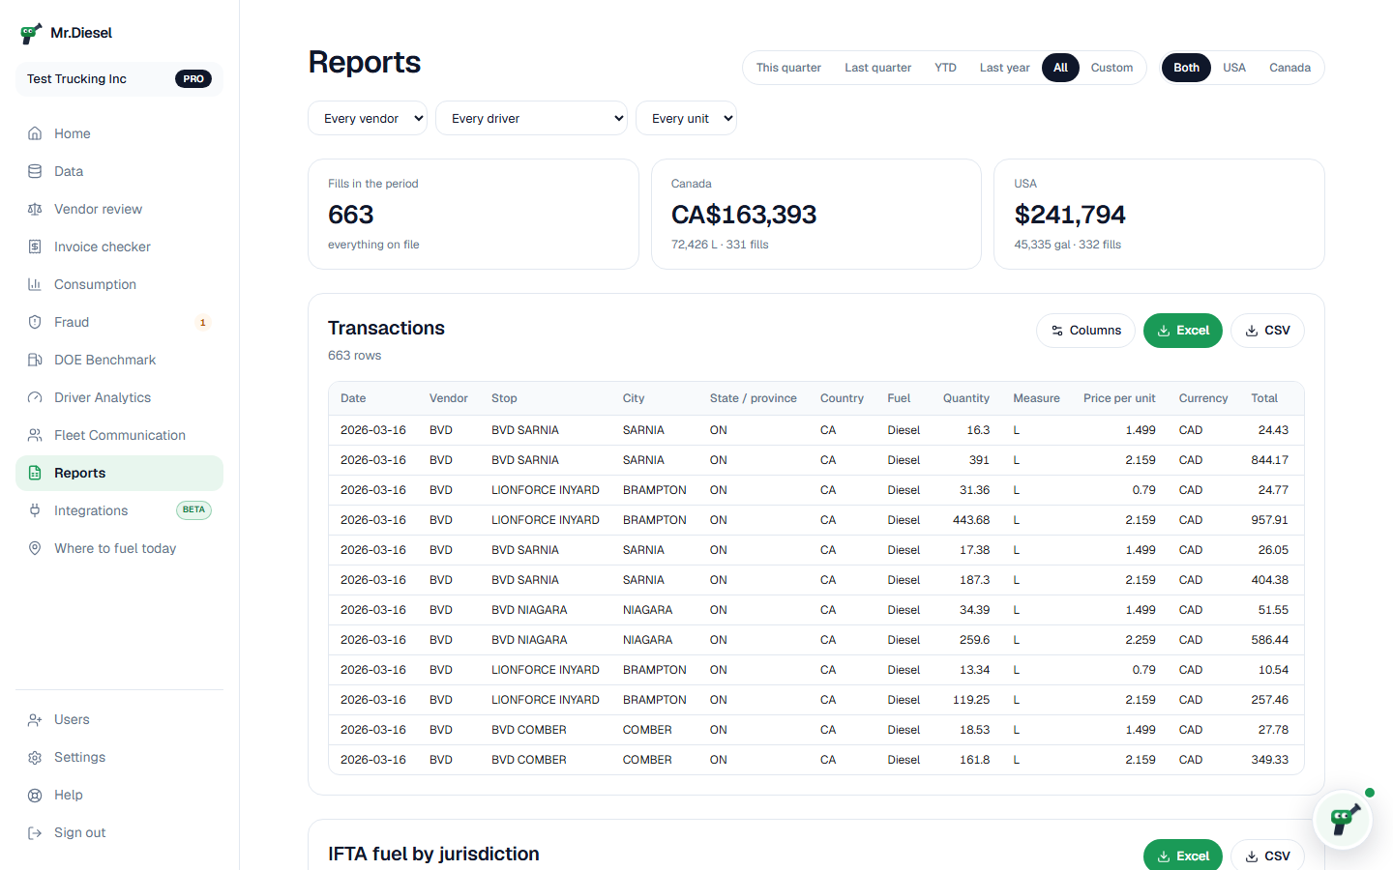1393x870 pixels.
Task: Open Fleet Communication in the sidebar
Action: pyautogui.click(x=119, y=435)
